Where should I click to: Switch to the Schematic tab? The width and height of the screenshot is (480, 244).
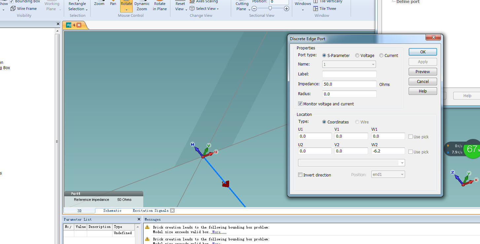point(112,210)
